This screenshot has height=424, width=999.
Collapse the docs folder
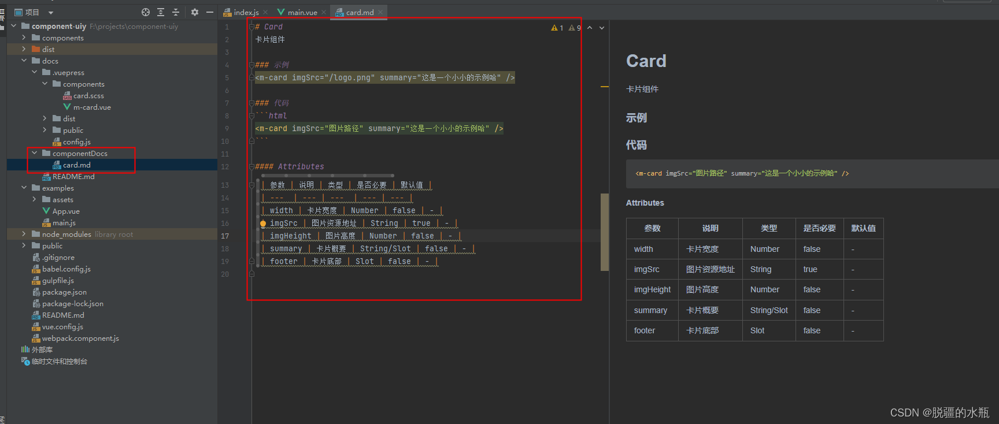24,61
